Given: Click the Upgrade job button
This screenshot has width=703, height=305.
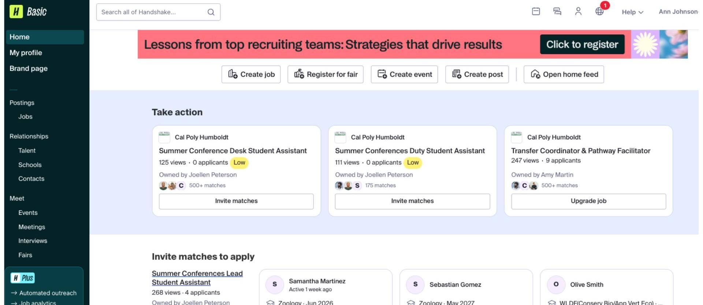Looking at the screenshot, I should click(588, 201).
